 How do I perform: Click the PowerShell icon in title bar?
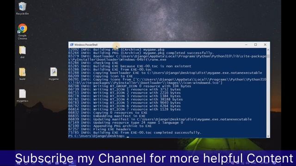click(72, 45)
